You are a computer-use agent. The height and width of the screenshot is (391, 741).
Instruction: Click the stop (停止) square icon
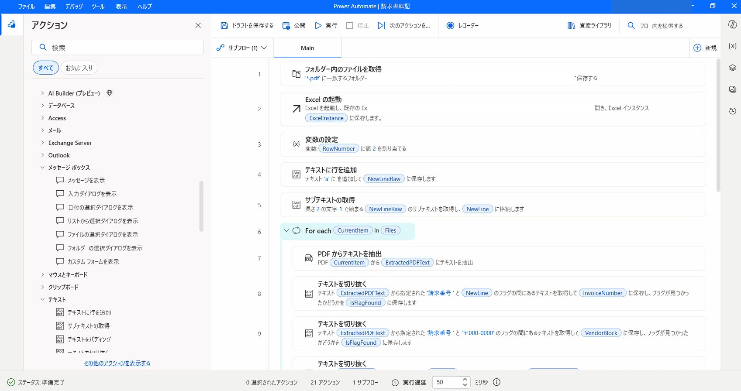[x=349, y=26]
